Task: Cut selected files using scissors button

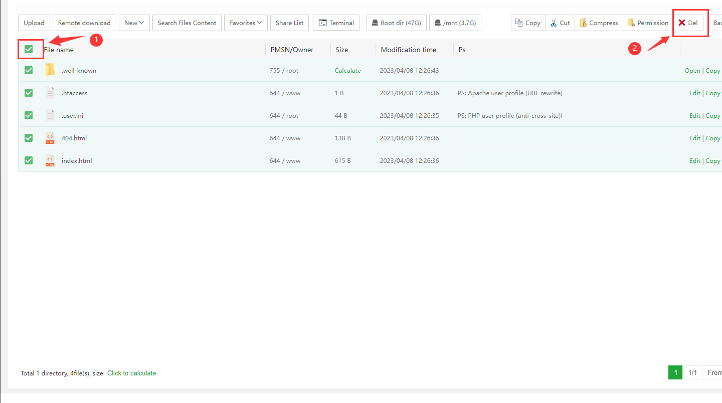Action: click(x=560, y=23)
